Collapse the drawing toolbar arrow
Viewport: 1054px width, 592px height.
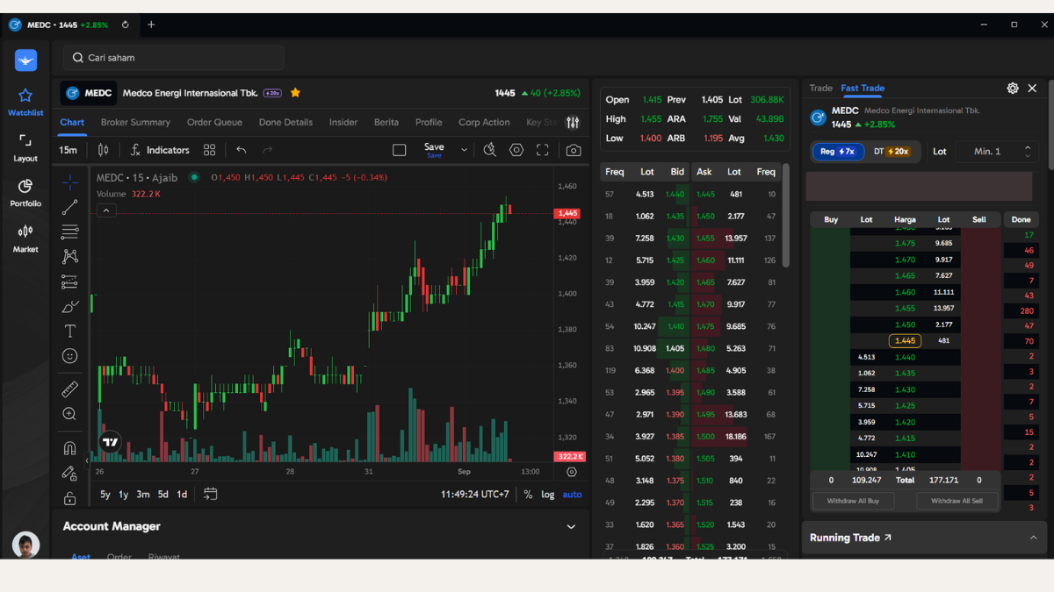(87, 460)
